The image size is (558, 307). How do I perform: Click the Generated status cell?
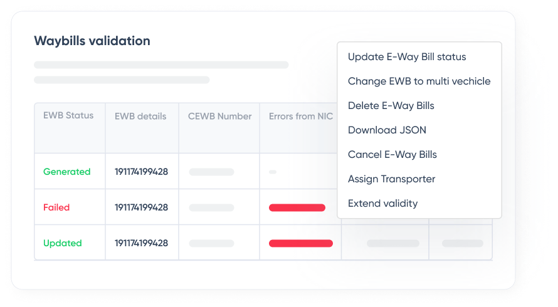tap(66, 172)
